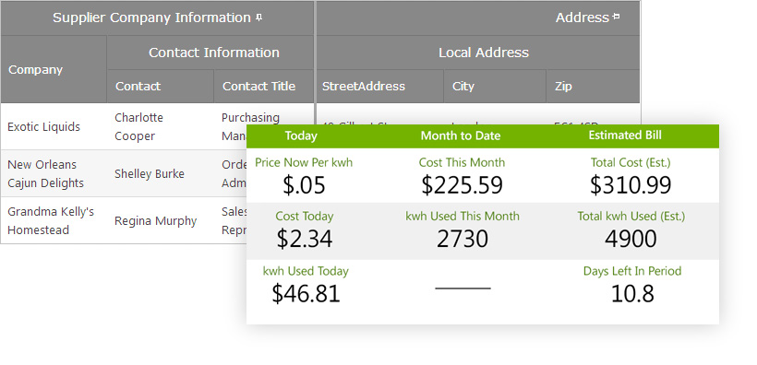Click the Price Now Per kwh label
Image resolution: width=757 pixels, height=365 pixels.
tap(304, 162)
